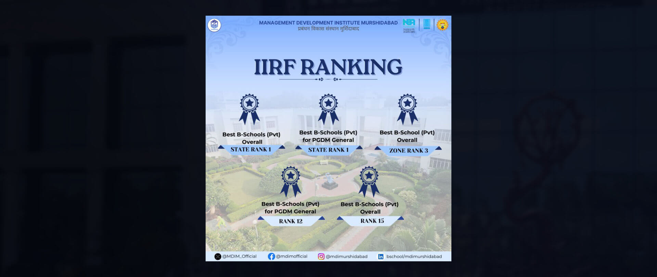The image size is (657, 277).
Task: Click the RANK 15 ribbon banner
Action: click(x=372, y=221)
